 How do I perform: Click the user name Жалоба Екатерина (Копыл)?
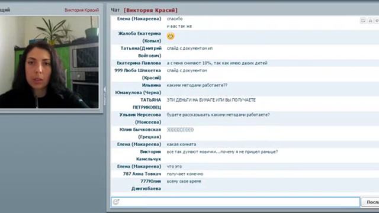click(140, 37)
